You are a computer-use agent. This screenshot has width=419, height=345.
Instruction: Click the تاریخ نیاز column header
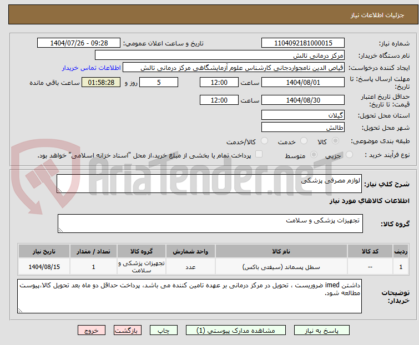44,251
